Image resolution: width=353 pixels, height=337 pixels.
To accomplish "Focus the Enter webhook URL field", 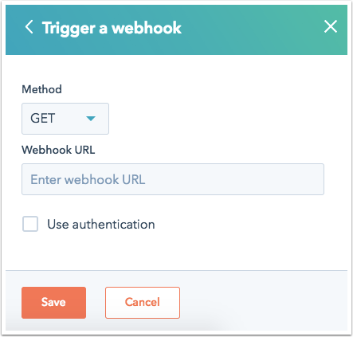I will (x=173, y=179).
